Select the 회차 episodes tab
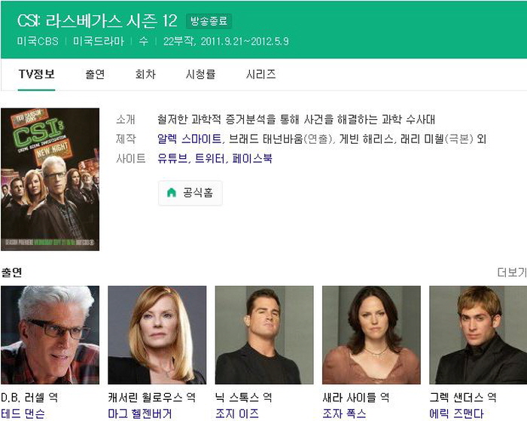 [145, 75]
